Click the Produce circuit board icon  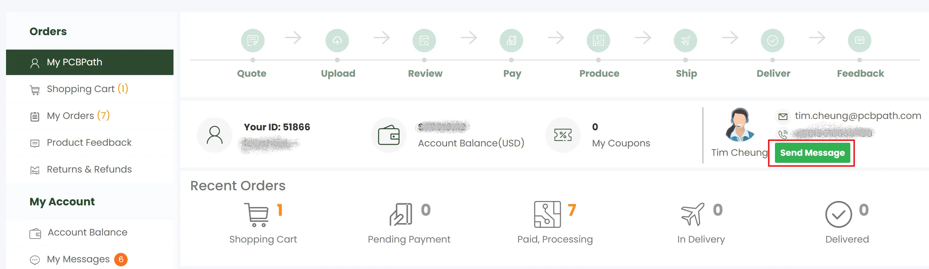(x=598, y=41)
